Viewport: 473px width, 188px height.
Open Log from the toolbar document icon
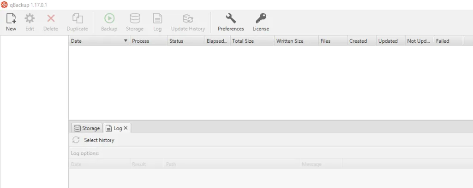[x=157, y=19]
